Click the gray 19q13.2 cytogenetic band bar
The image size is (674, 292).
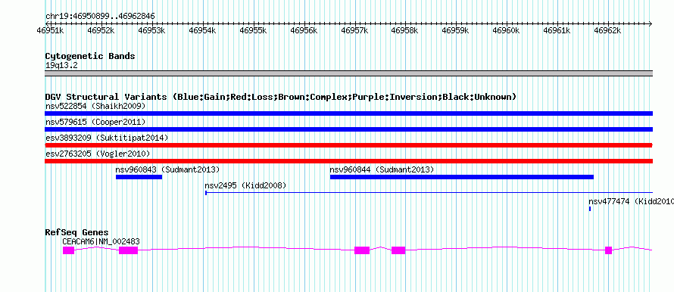[348, 73]
